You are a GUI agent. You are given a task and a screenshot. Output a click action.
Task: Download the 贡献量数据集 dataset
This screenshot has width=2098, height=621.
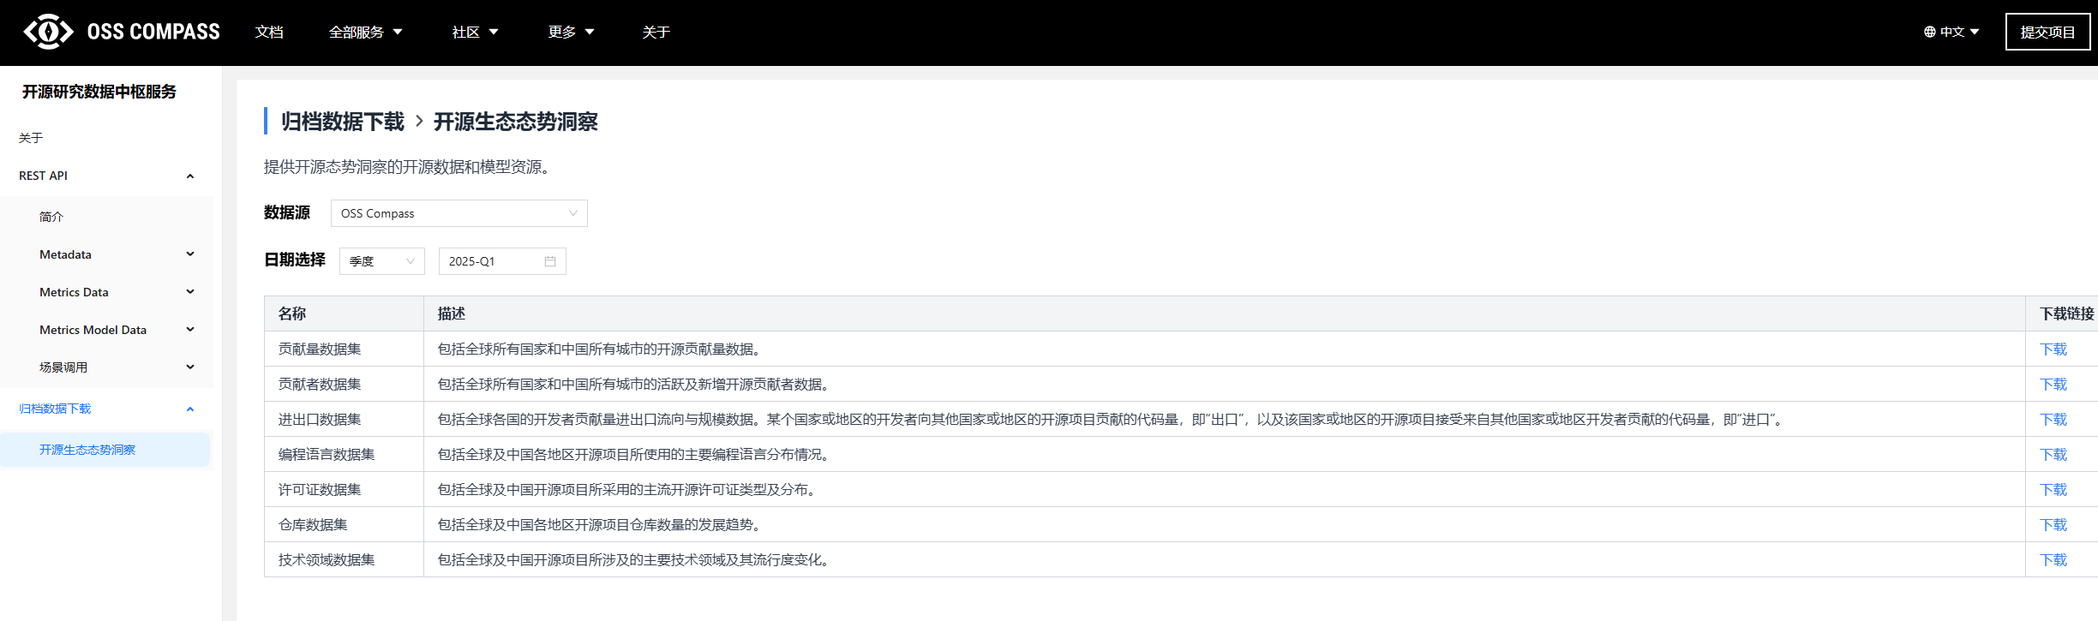[2053, 349]
